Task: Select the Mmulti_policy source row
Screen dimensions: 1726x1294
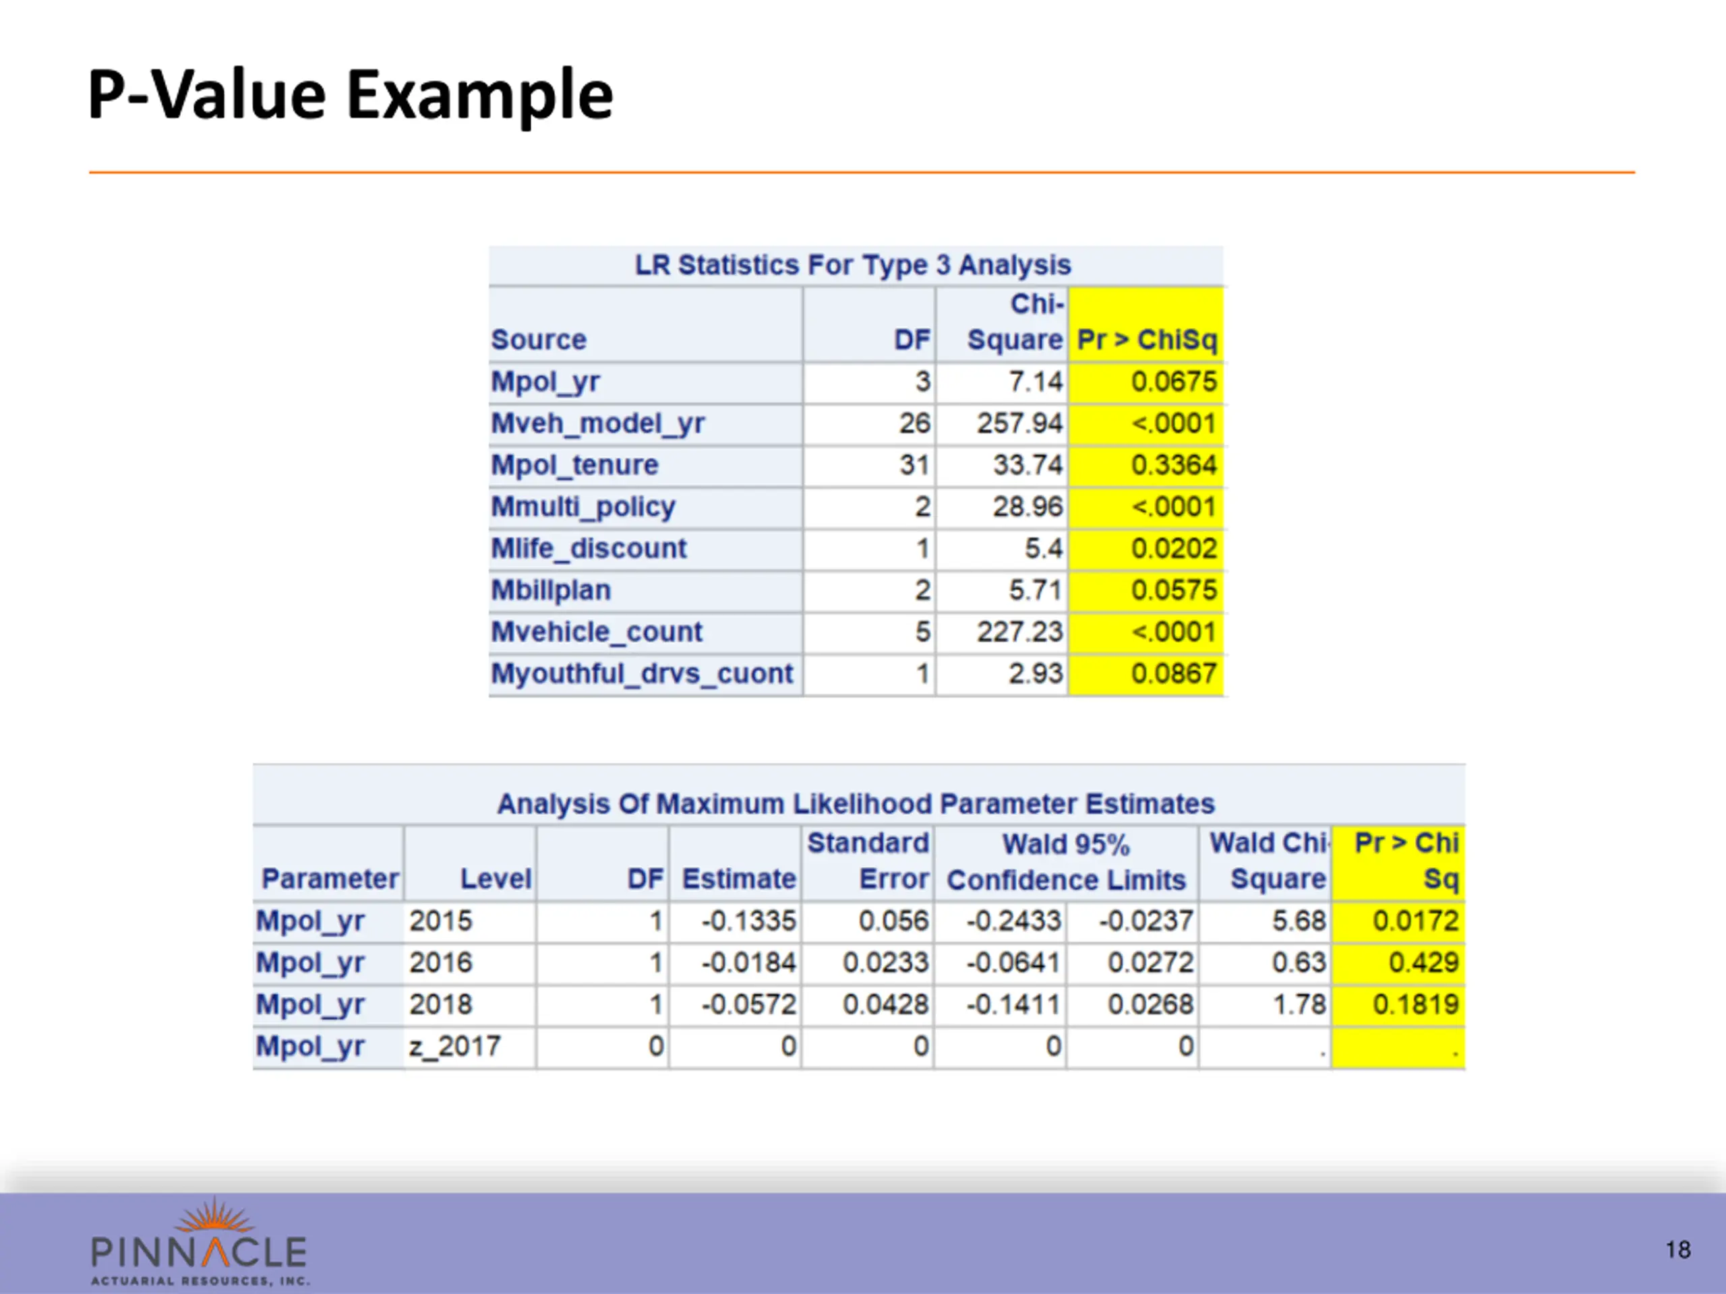Action: pos(856,507)
